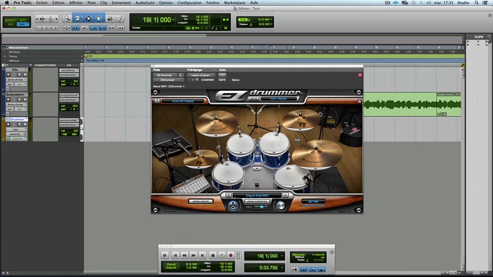The width and height of the screenshot is (493, 277).
Task: Open the Guitarstémn track input path selector
Action: 69,95
